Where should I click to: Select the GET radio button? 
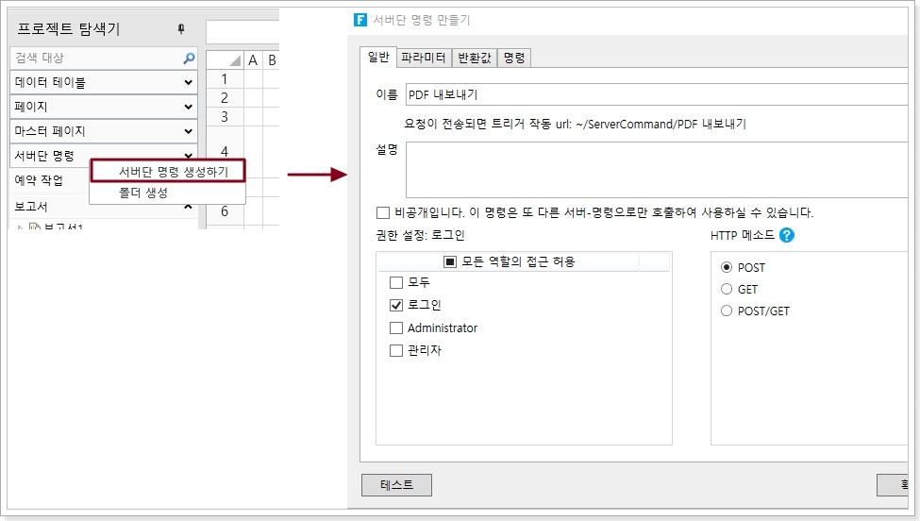point(727,290)
